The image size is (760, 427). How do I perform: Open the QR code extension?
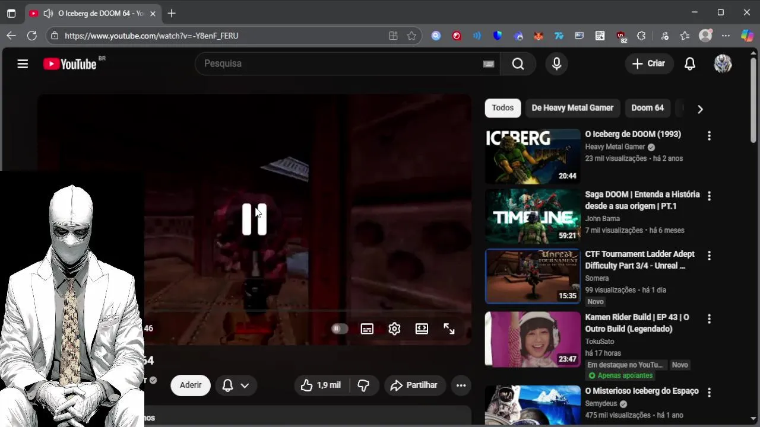[600, 36]
